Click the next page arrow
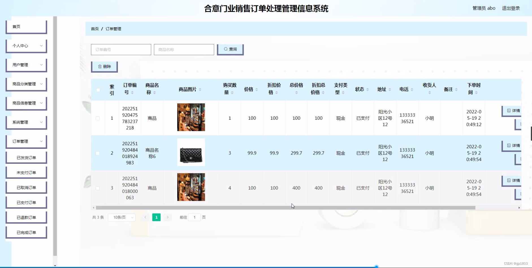Screen dimensions: 532x268 point(168,217)
